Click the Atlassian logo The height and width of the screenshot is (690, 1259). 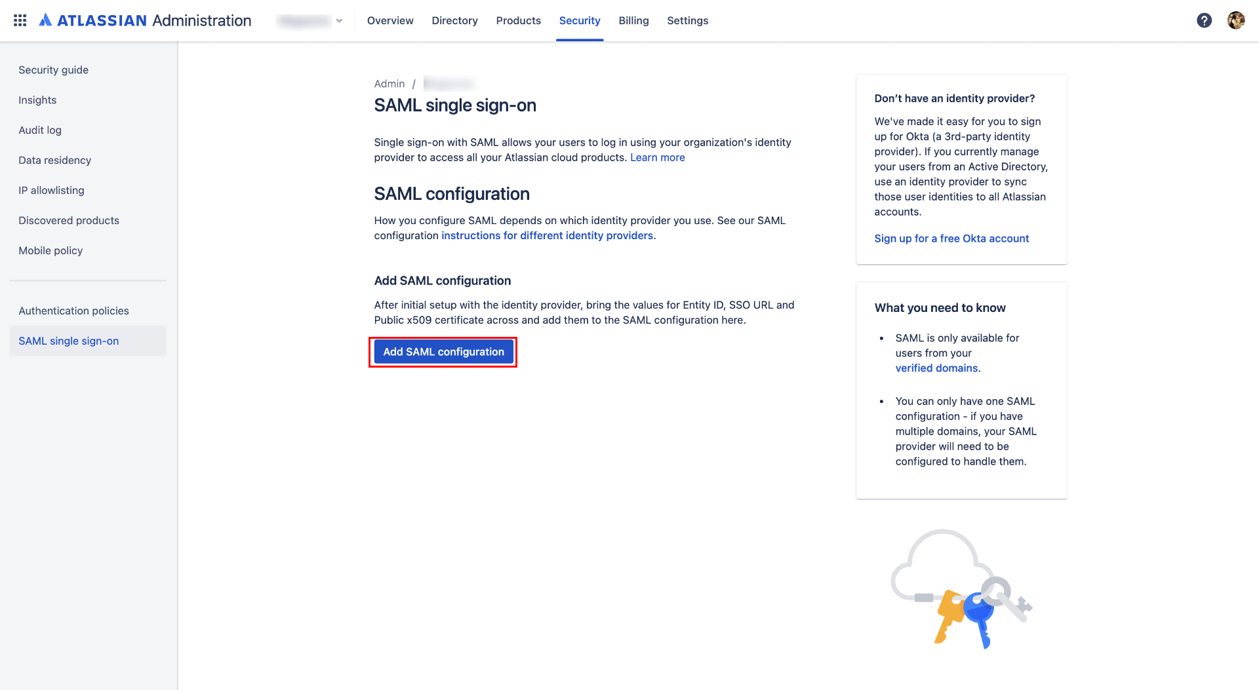click(92, 20)
